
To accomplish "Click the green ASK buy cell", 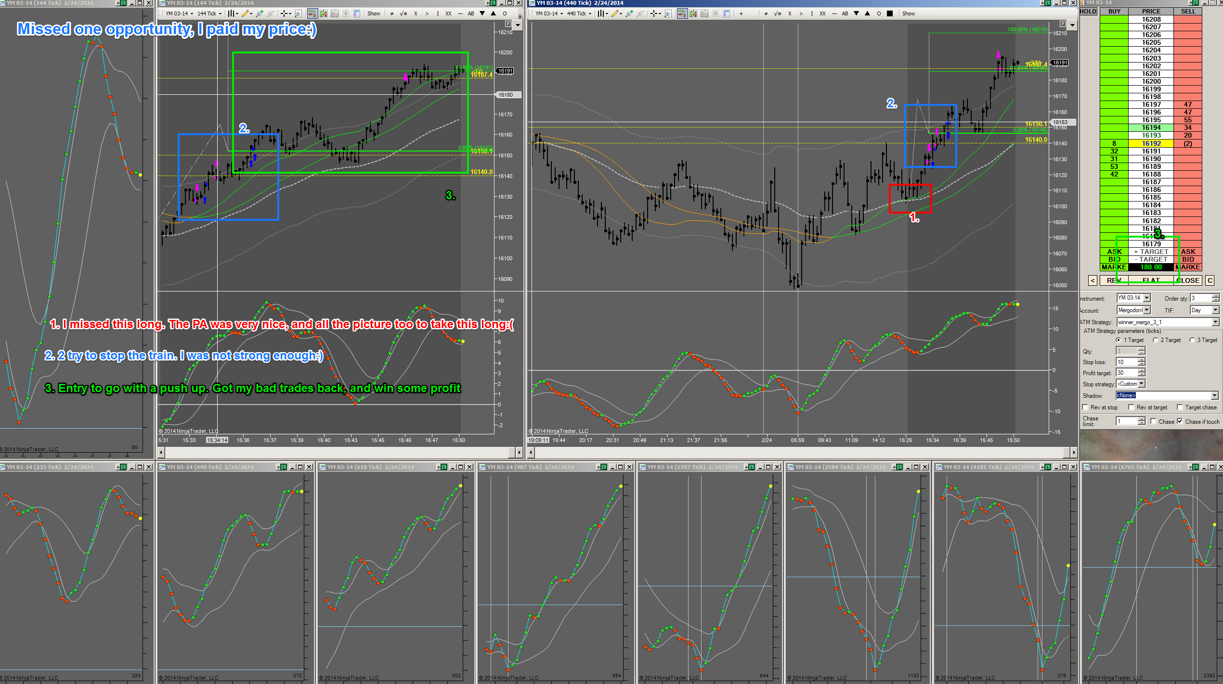I will (x=1114, y=252).
